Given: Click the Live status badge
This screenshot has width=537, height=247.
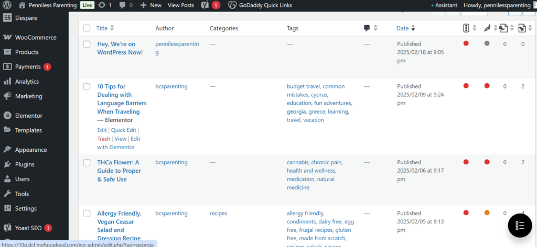Looking at the screenshot, I should [x=87, y=5].
